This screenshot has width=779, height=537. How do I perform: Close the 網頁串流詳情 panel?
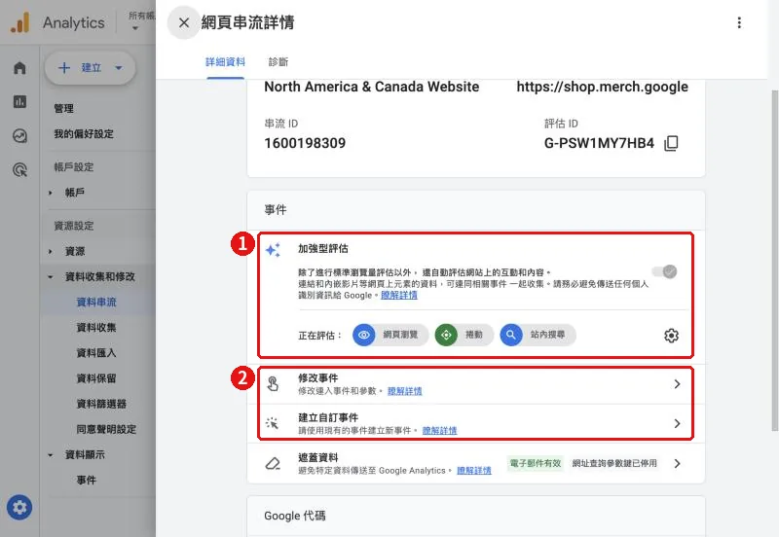[x=184, y=22]
